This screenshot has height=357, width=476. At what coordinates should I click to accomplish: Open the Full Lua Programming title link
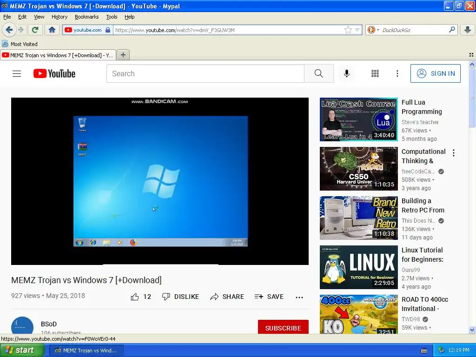(422, 107)
